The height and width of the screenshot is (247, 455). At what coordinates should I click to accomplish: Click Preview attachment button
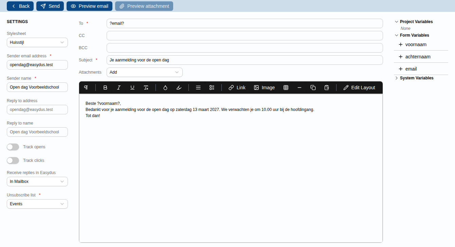pos(144,6)
